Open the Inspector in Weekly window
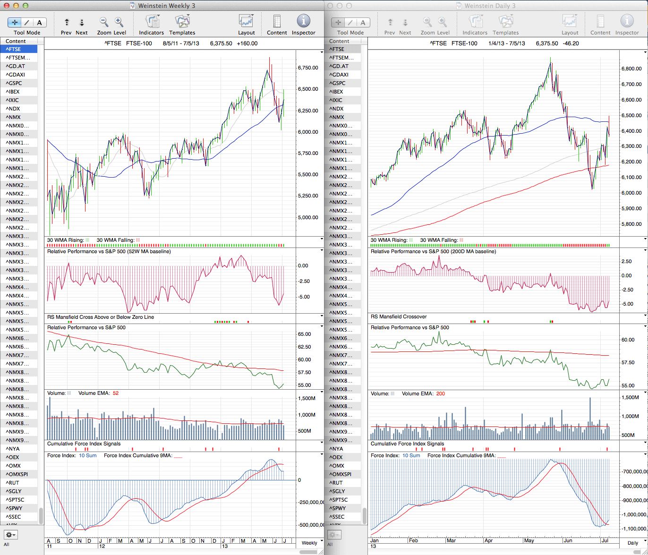 [303, 22]
